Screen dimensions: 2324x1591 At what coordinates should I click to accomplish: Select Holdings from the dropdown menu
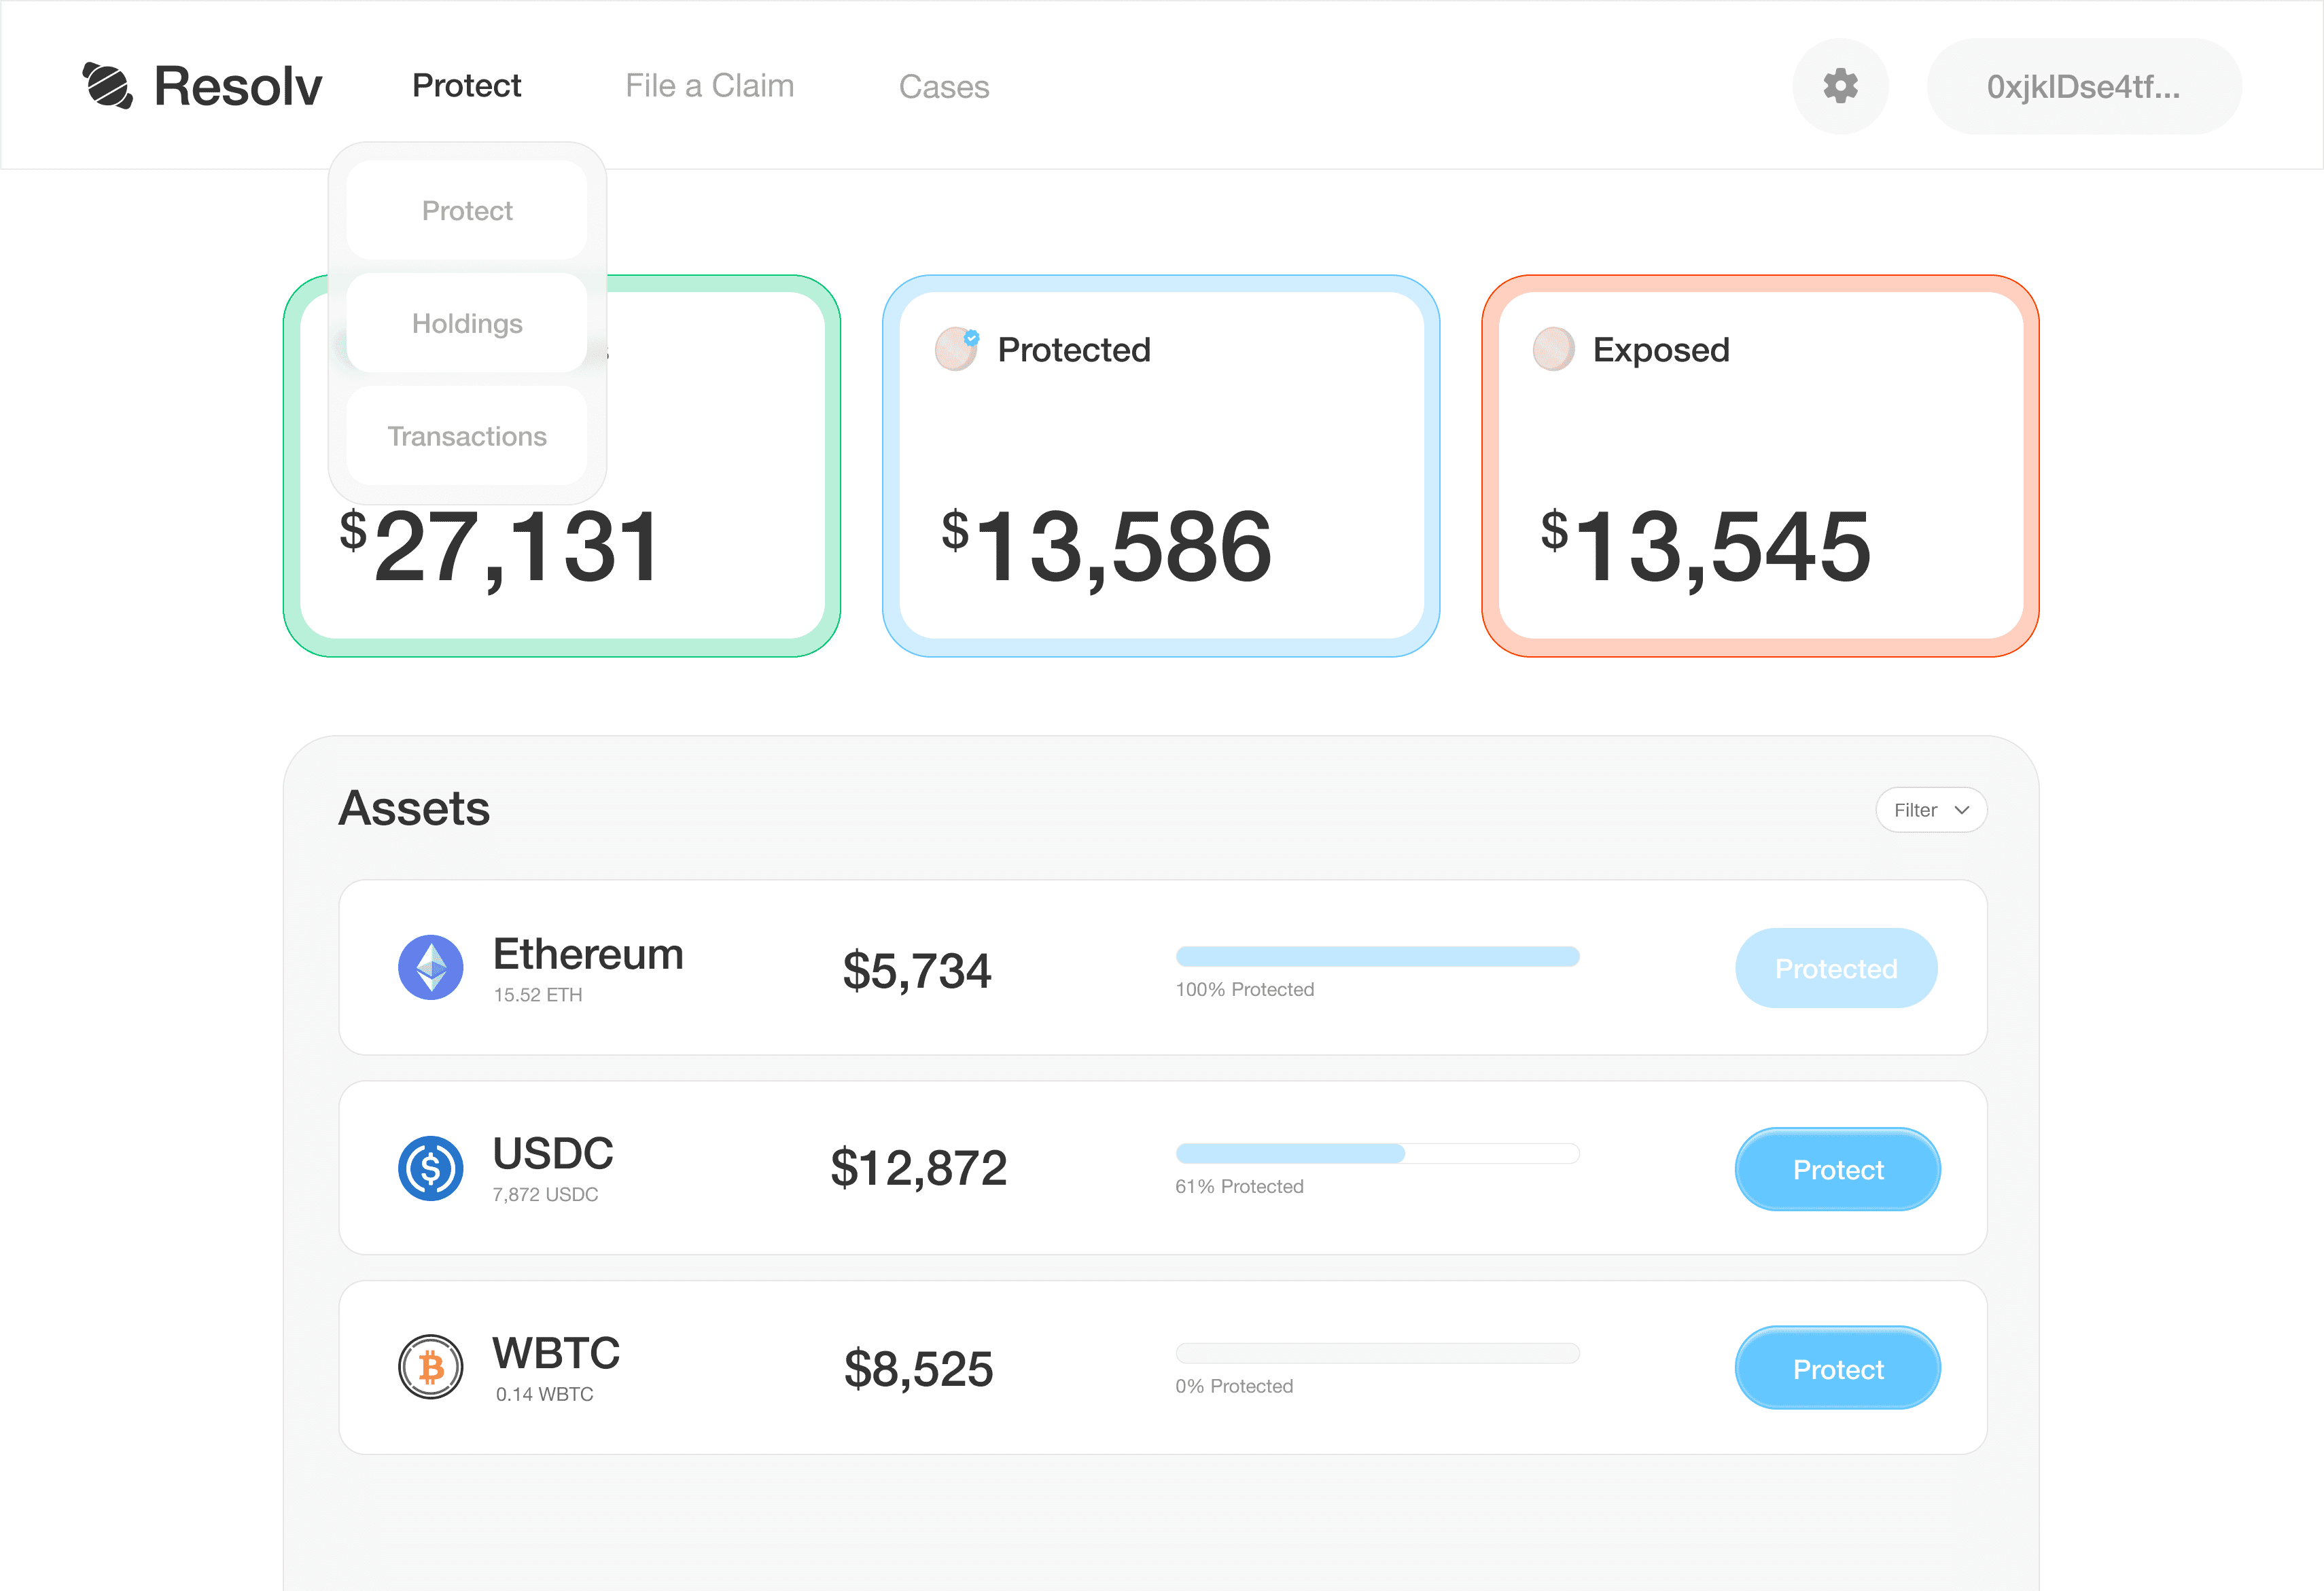click(x=467, y=323)
